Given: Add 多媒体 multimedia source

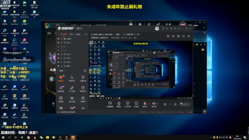Looking at the screenshot, I should [x=136, y=105].
